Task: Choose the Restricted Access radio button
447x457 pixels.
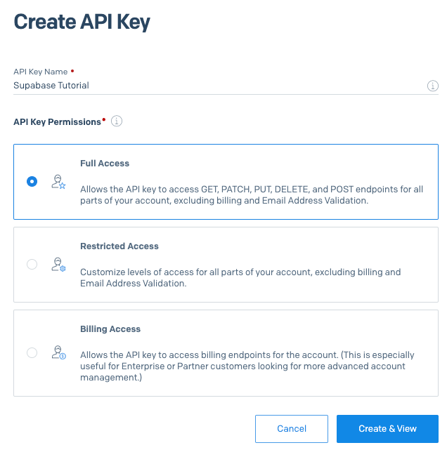Action: click(x=32, y=265)
